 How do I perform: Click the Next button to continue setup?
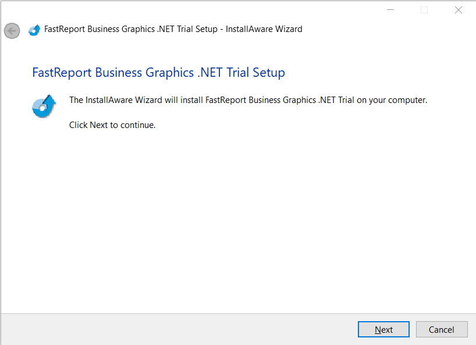coord(383,329)
